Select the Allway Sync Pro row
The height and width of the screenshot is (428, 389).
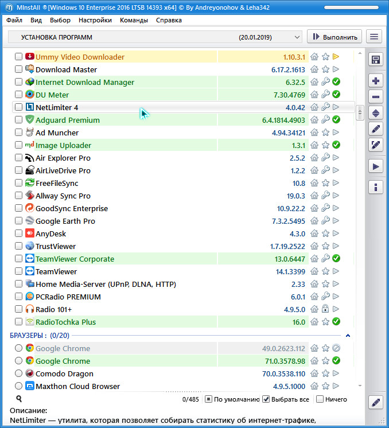point(184,196)
